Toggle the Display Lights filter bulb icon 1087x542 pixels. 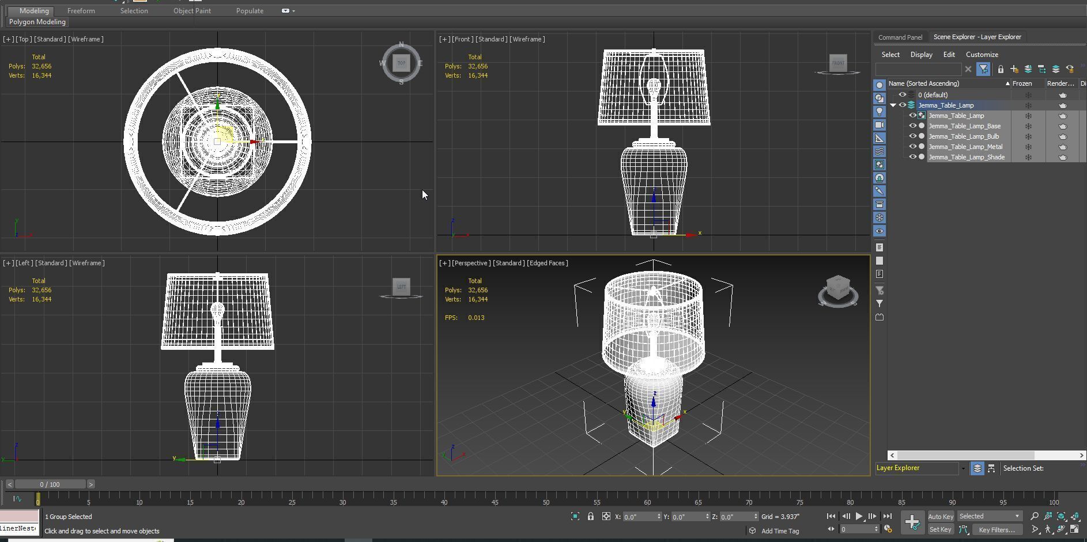[880, 112]
